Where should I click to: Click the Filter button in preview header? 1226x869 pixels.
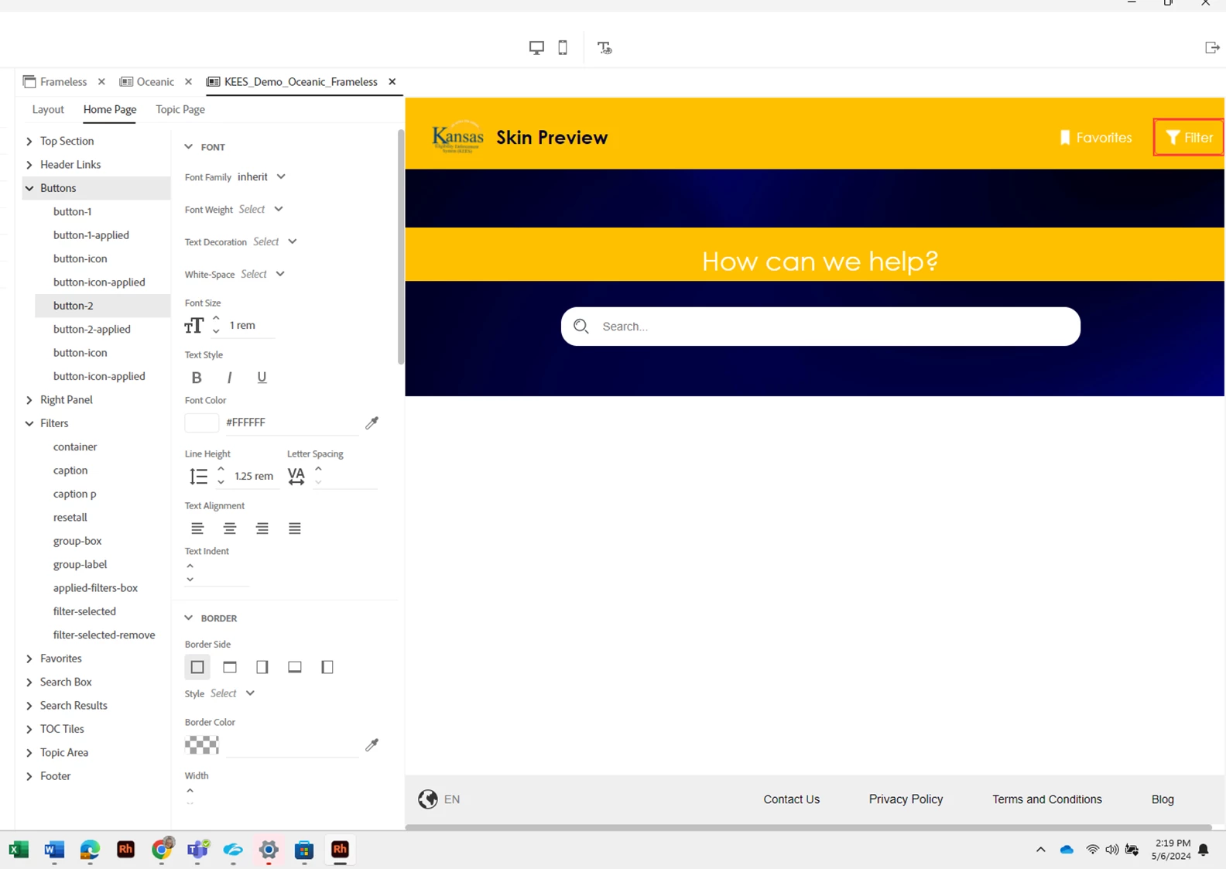1189,137
